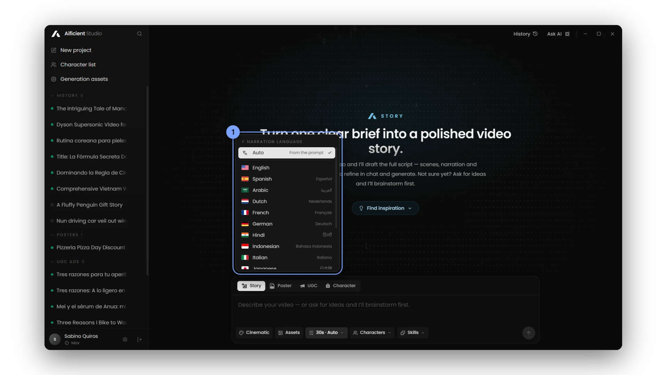The width and height of the screenshot is (667, 375).
Task: Click the language list scrollbar
Action: [x=336, y=187]
